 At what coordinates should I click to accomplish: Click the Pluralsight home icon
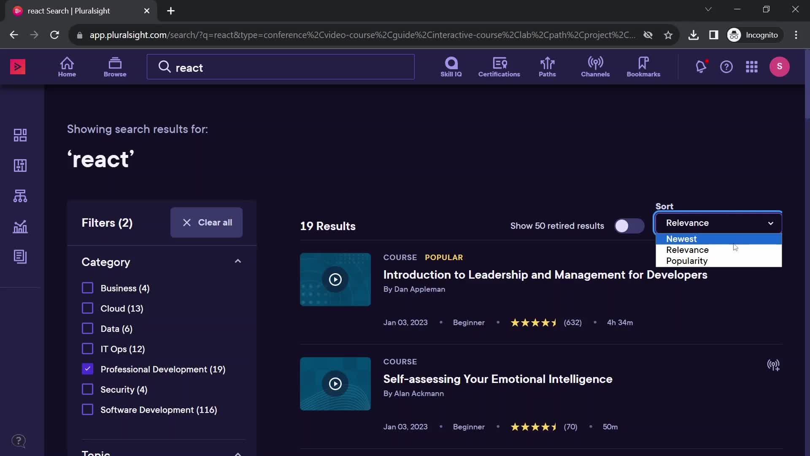coord(67,66)
